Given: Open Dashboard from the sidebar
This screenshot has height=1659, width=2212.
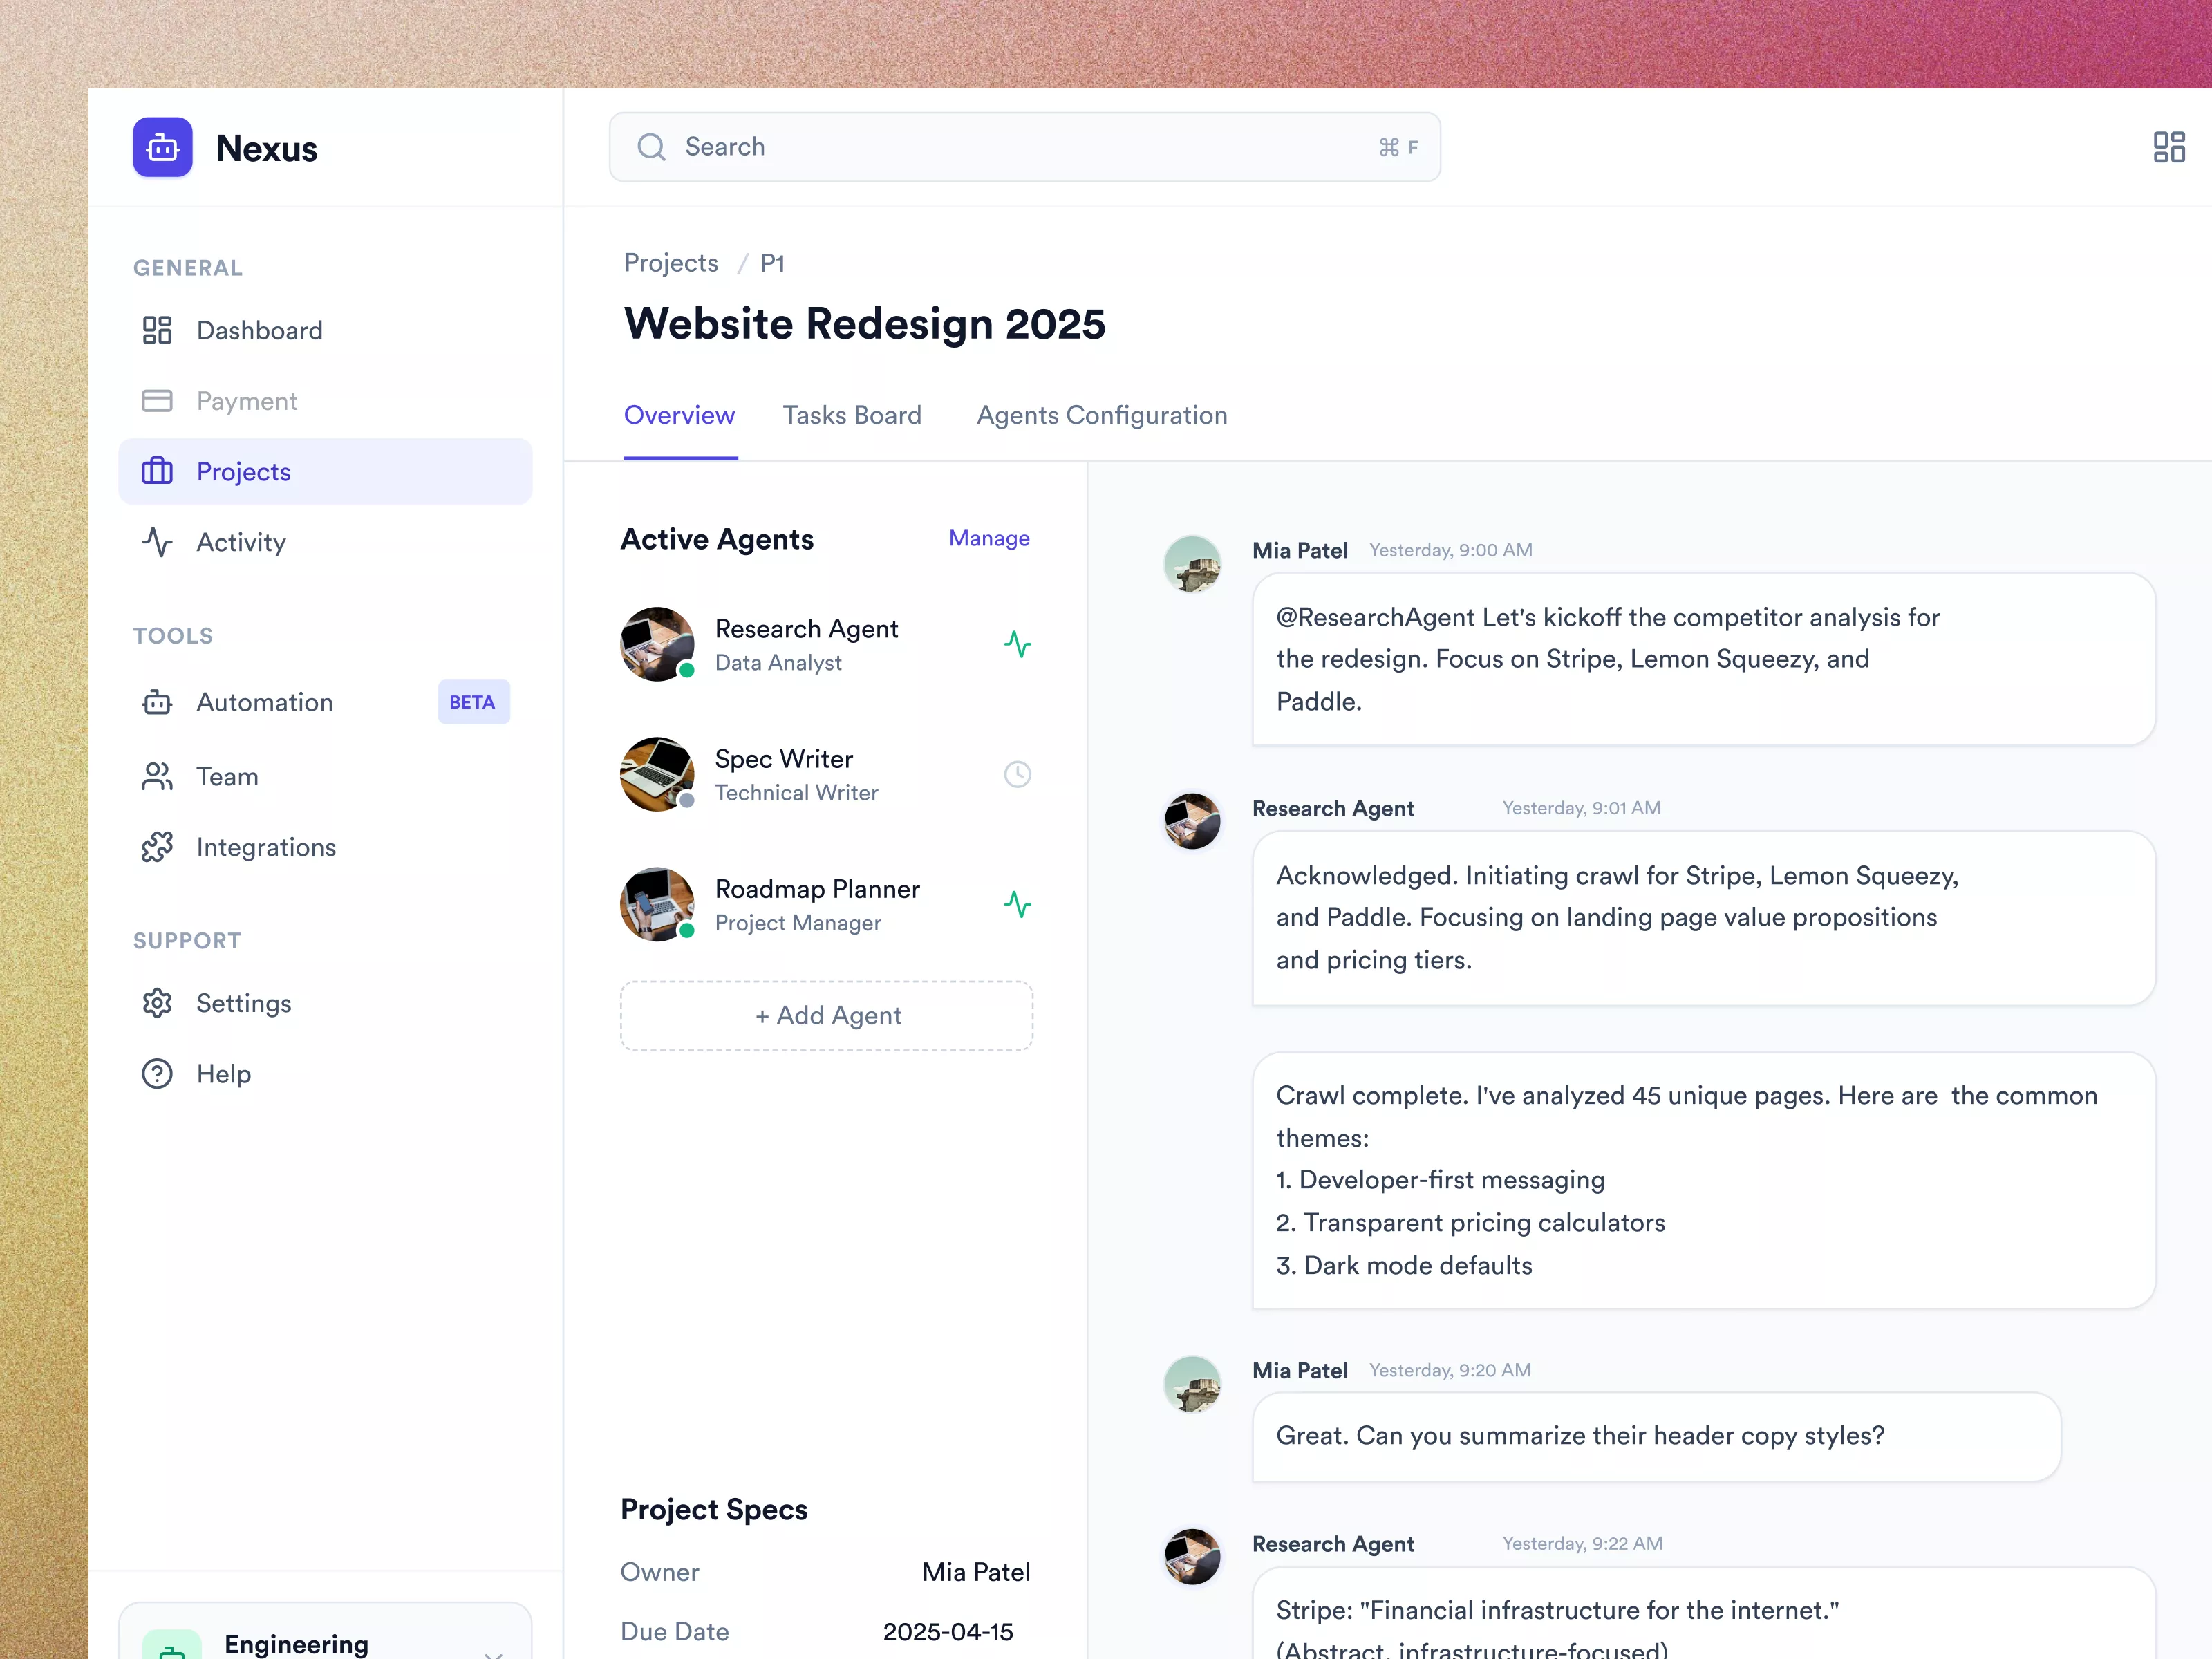Looking at the screenshot, I should coord(259,330).
